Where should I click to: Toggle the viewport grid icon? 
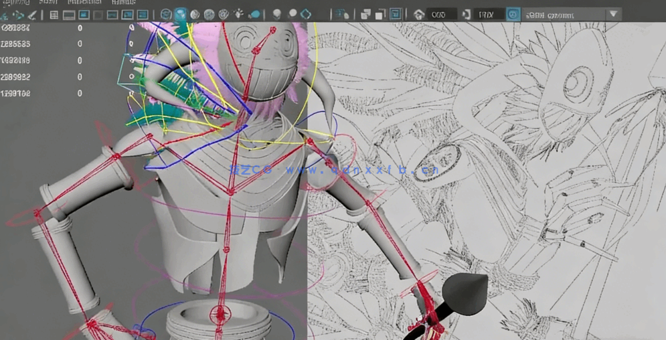pos(54,15)
